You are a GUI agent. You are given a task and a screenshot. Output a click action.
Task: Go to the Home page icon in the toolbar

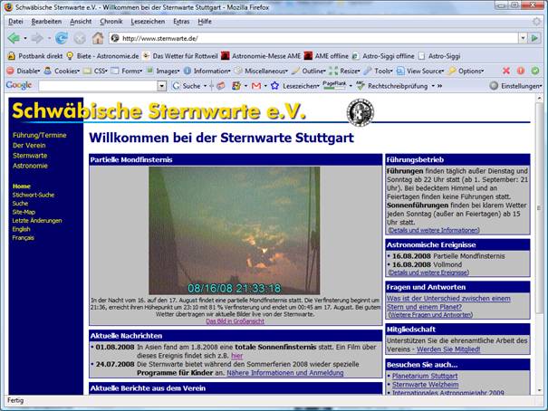(98, 38)
